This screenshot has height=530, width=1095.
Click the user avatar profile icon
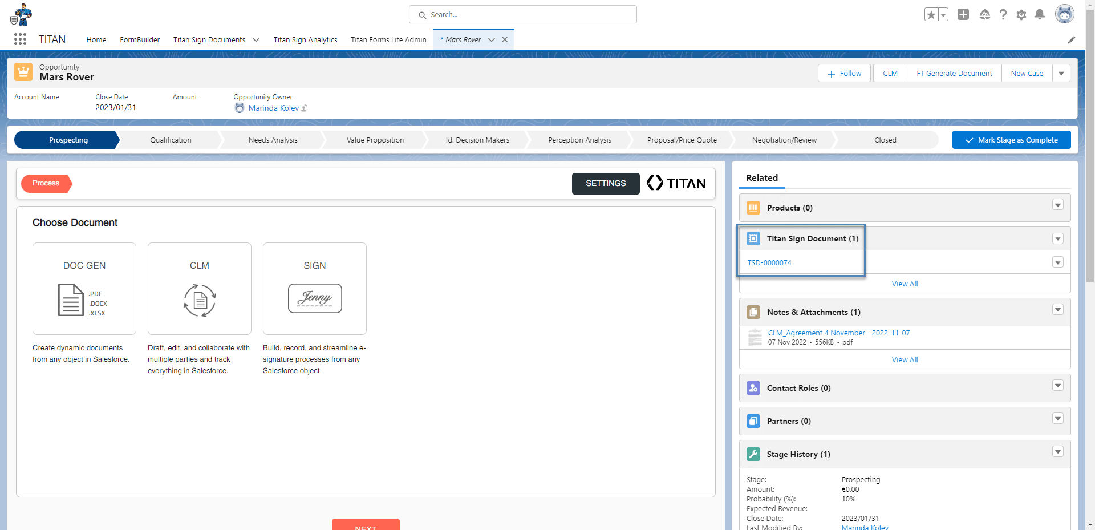pos(1064,14)
